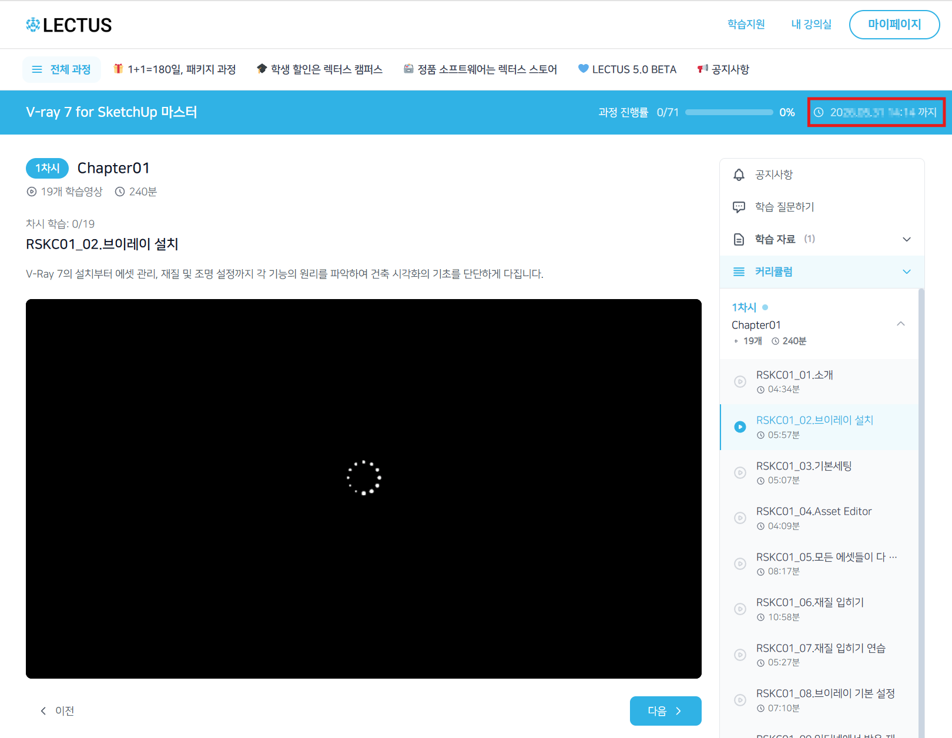This screenshot has width=952, height=738.
Task: Click the play circle beside RSKC01_08
Action: (740, 700)
